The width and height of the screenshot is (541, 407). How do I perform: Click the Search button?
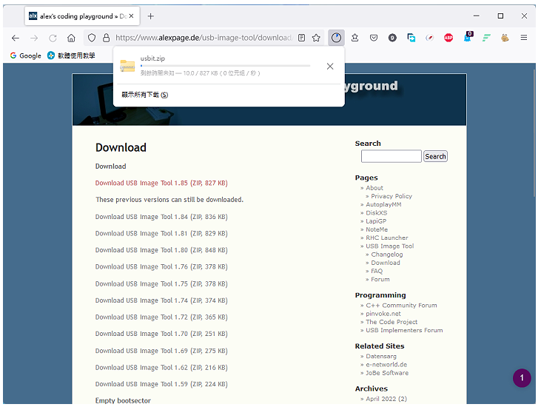click(x=435, y=156)
